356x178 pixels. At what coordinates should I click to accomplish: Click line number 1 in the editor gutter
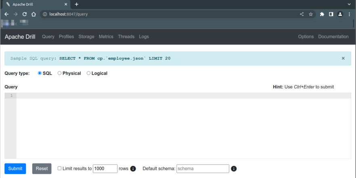click(11, 96)
